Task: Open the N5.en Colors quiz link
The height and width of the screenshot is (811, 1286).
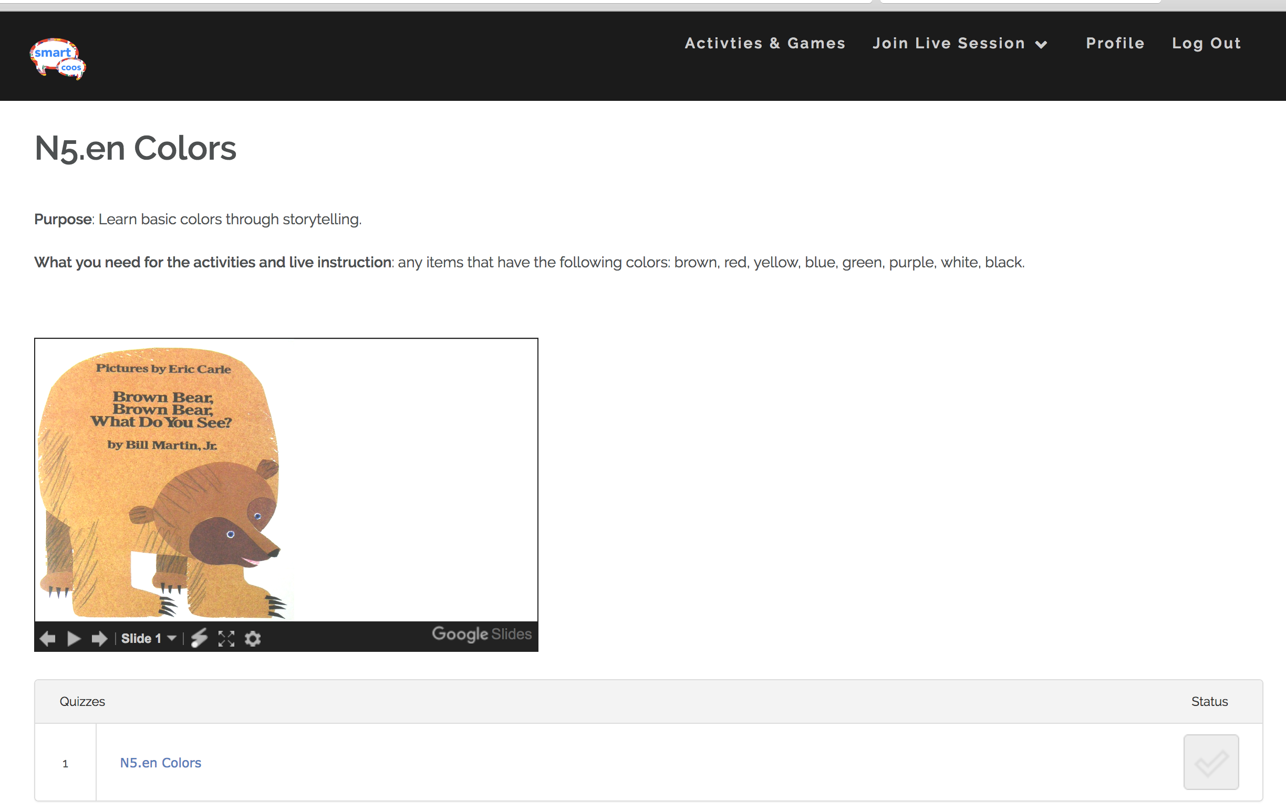Action: click(160, 763)
